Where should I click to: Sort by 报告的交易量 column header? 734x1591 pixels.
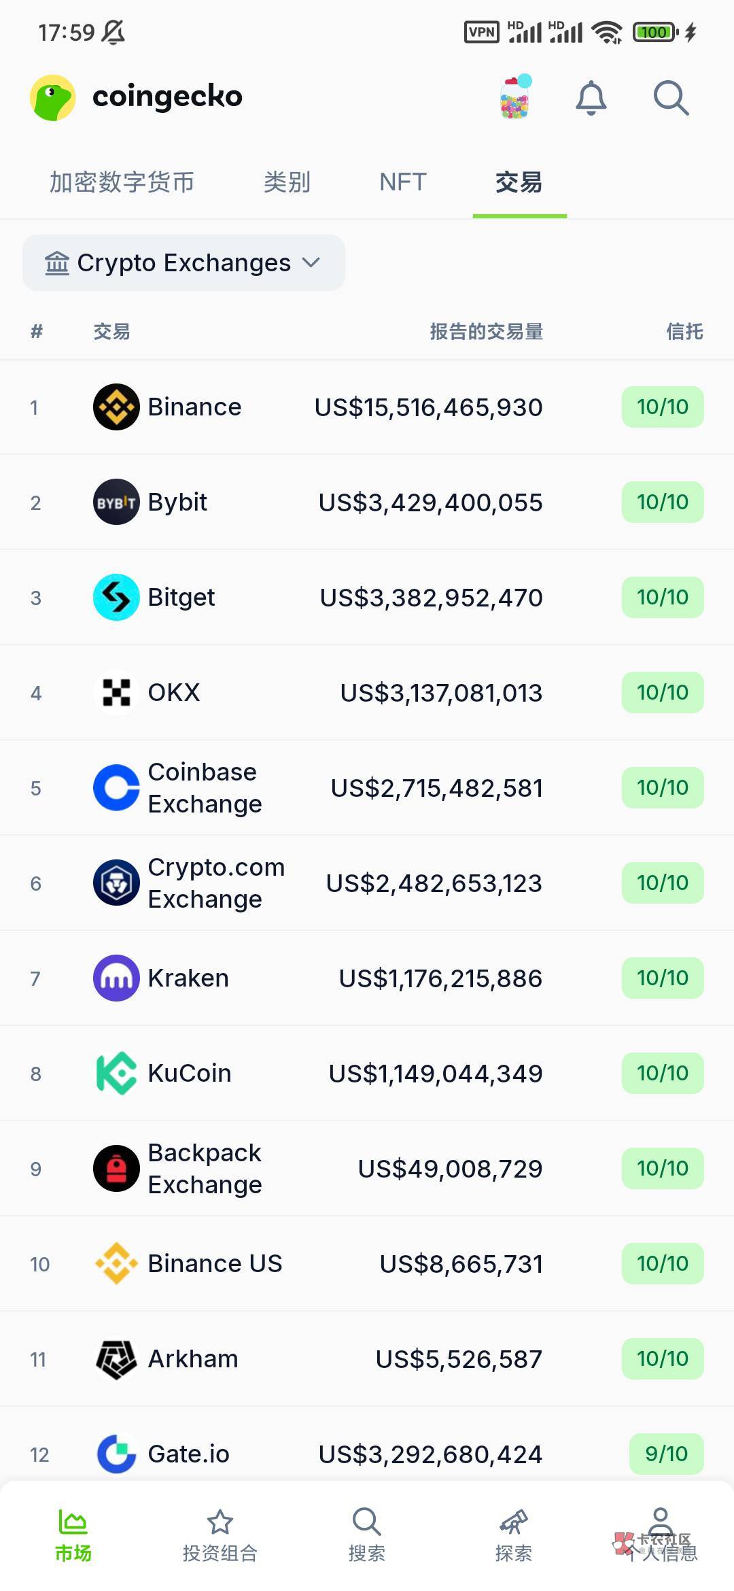pos(487,332)
